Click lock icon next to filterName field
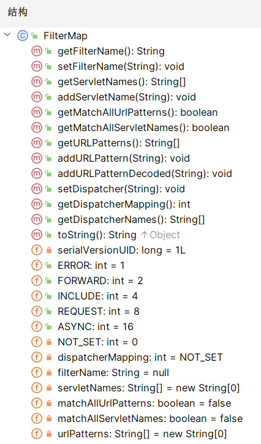 [x=49, y=372]
